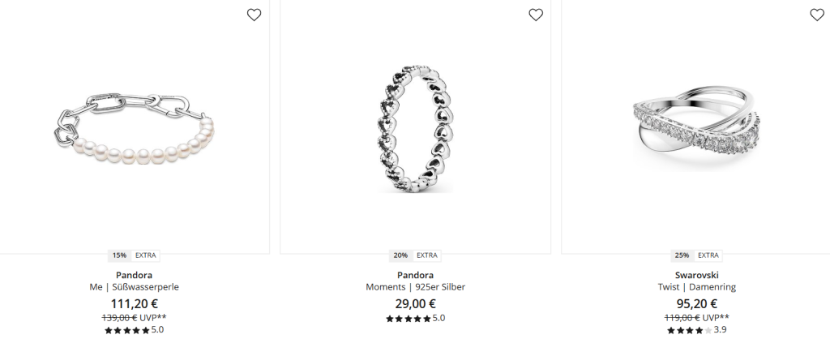Select the Moments | 925er Silber title
This screenshot has width=830, height=339.
coord(416,287)
